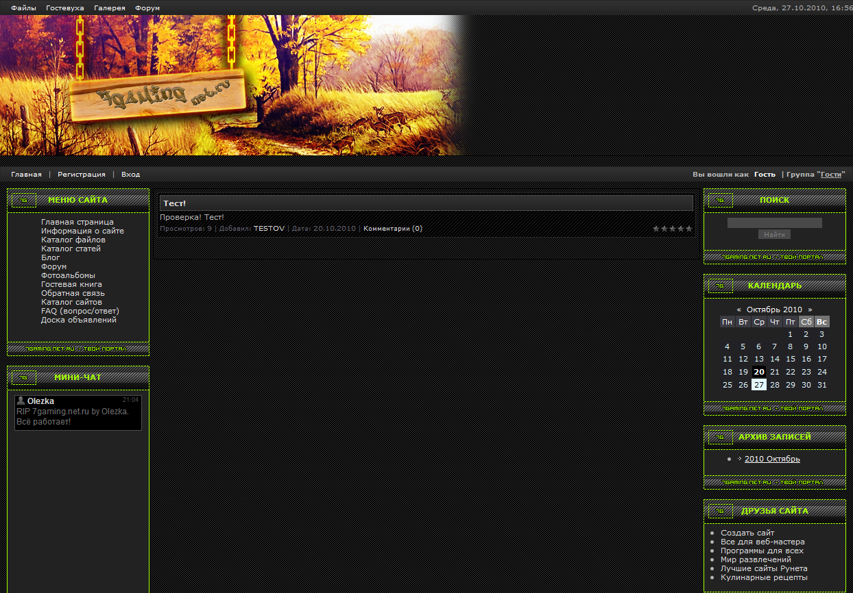Click the 7G badge in Календарь header
Viewport: 853px width, 593px height.
tap(721, 286)
